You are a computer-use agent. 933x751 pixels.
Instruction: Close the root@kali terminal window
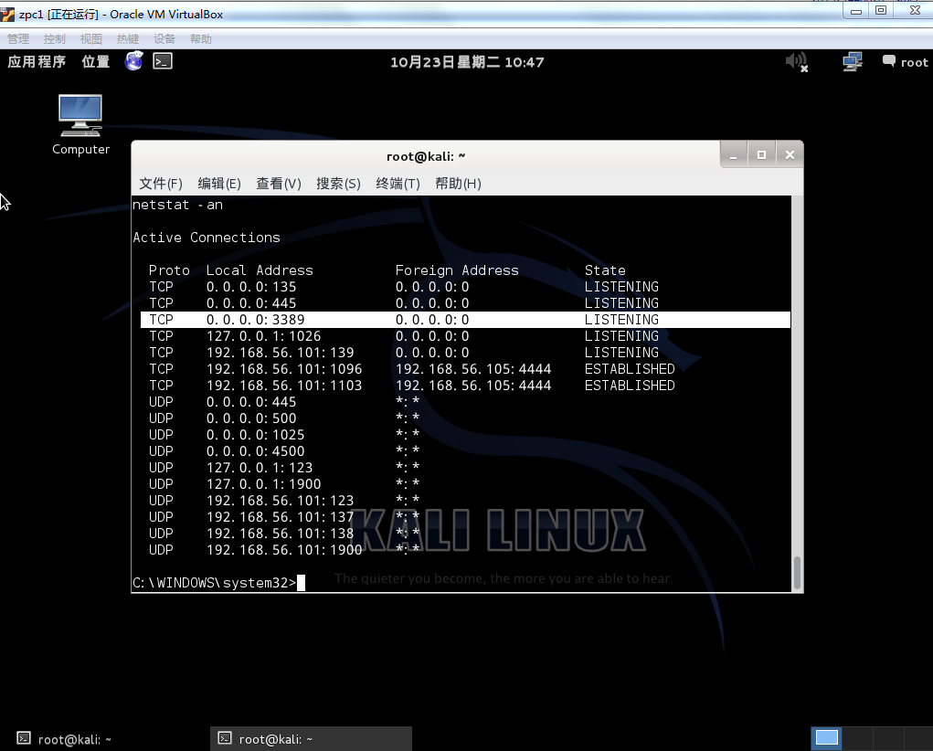pos(790,155)
